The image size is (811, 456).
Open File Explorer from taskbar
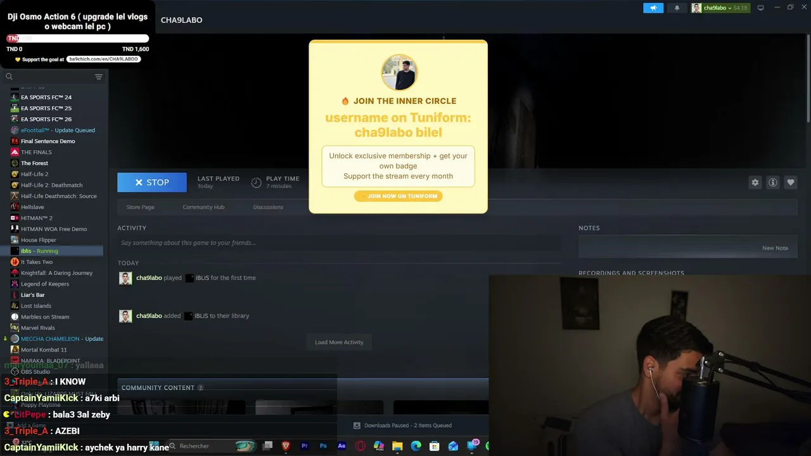pyautogui.click(x=397, y=446)
